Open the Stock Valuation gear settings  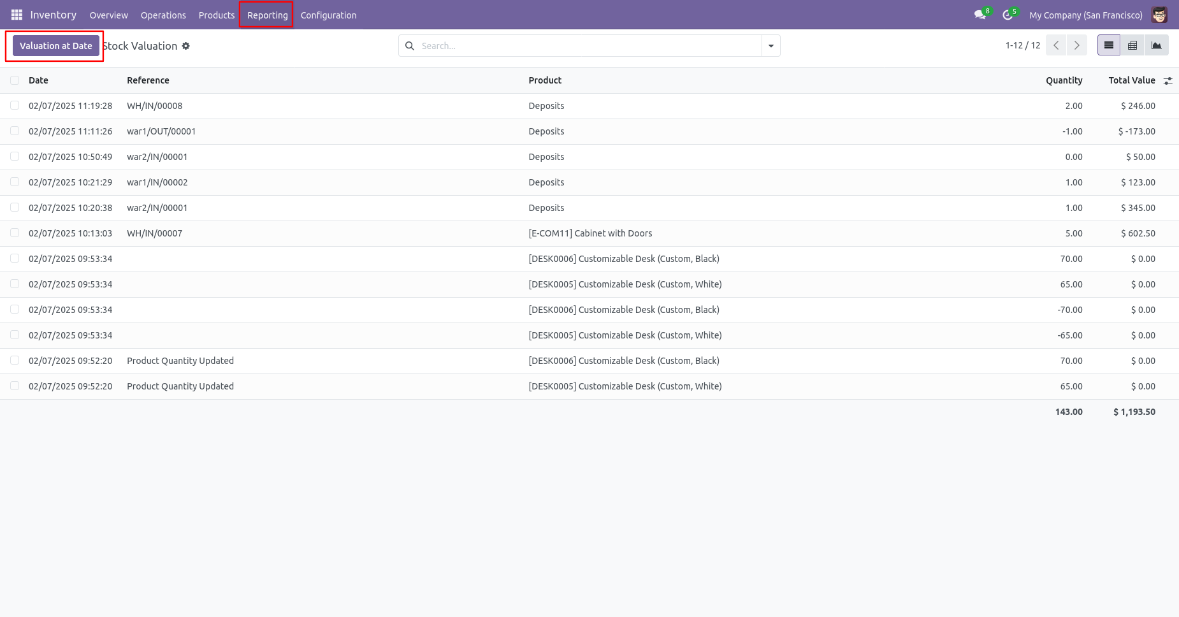(185, 46)
